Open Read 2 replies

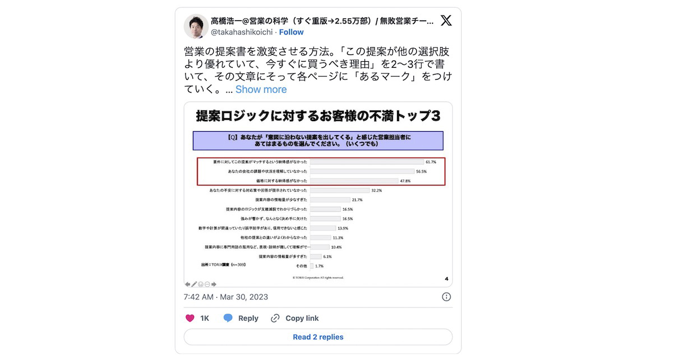click(x=318, y=337)
